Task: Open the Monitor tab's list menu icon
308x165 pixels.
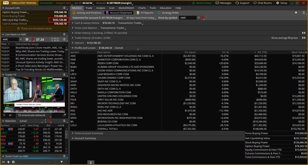Action: [x=304, y=13]
